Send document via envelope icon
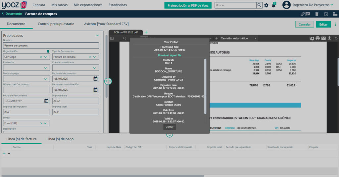Screen dimensions: 339x177 323,38
